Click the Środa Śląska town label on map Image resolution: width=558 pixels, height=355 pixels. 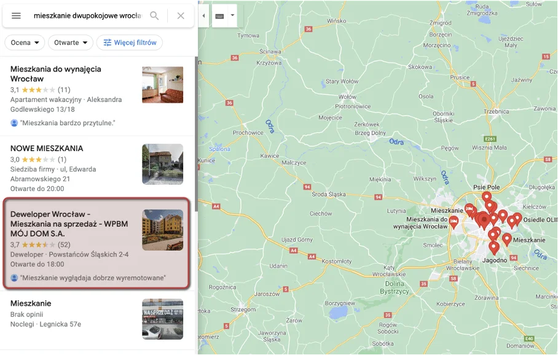[x=328, y=195]
